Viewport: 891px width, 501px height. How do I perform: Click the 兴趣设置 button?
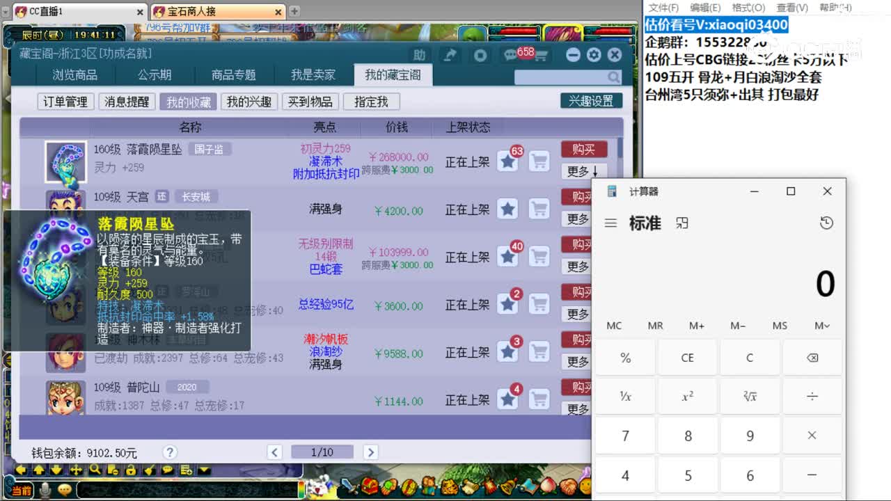[x=591, y=100]
